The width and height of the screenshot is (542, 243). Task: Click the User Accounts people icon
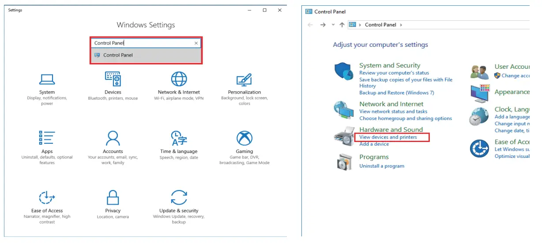pyautogui.click(x=480, y=71)
